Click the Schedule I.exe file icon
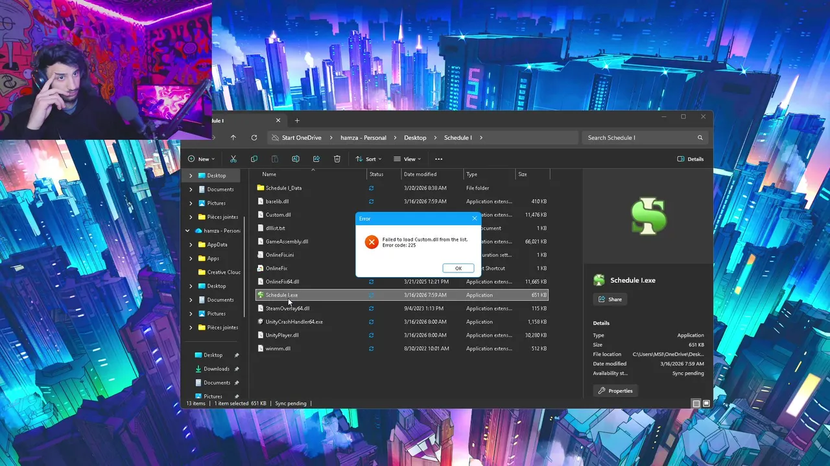Screen dimensions: 830x466 click(261, 295)
